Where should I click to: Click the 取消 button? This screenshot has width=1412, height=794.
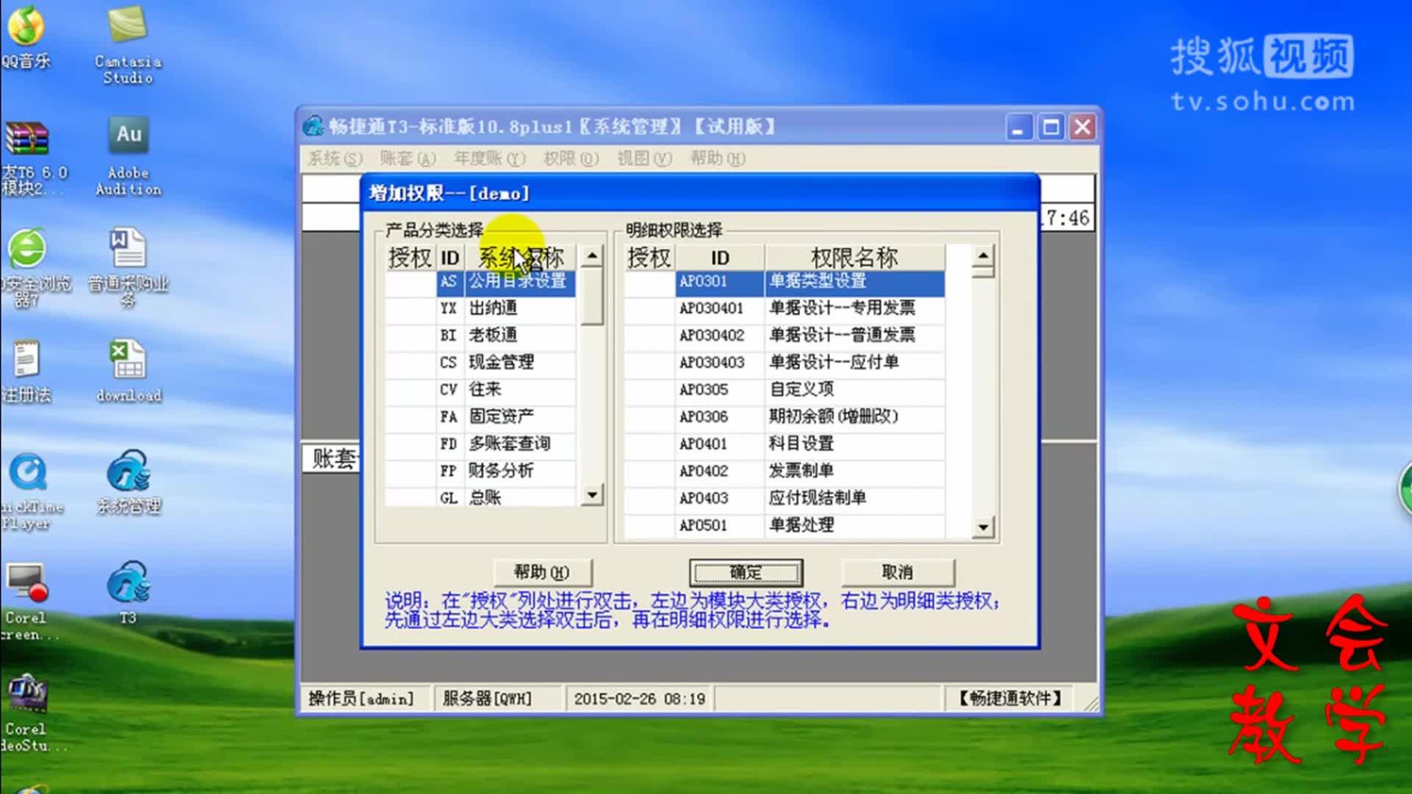click(x=897, y=572)
